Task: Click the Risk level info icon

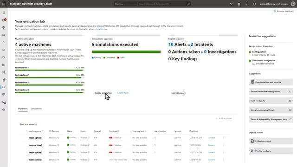Action: (118, 131)
